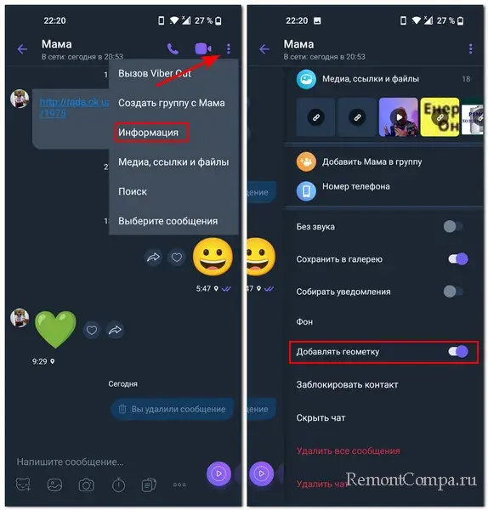Viewport: 488px width, 510px height.
Task: Open the gallery image picker icon
Action: [54, 485]
